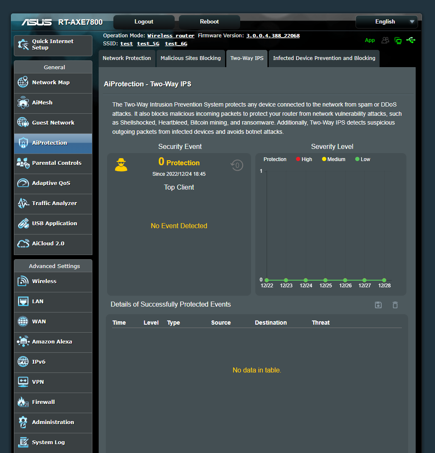Click the WAN globe icon

[x=23, y=321]
